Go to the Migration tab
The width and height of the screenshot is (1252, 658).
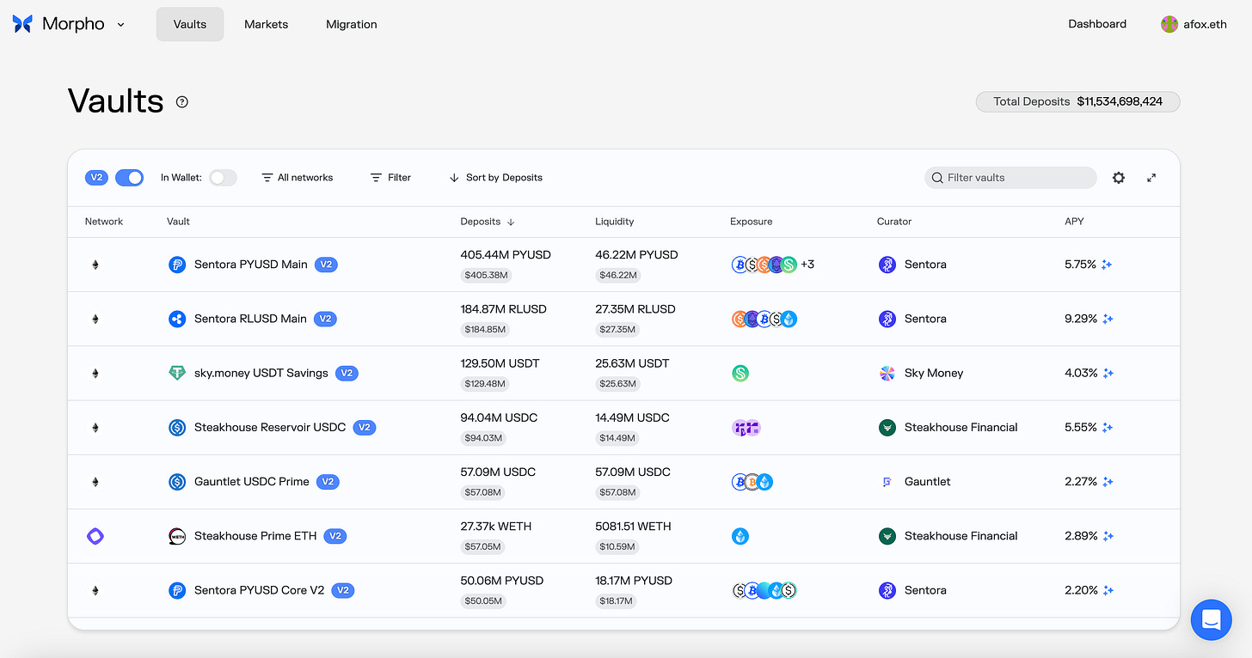352,24
